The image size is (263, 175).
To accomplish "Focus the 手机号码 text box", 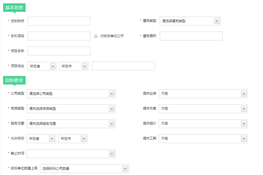I will coord(59,36).
